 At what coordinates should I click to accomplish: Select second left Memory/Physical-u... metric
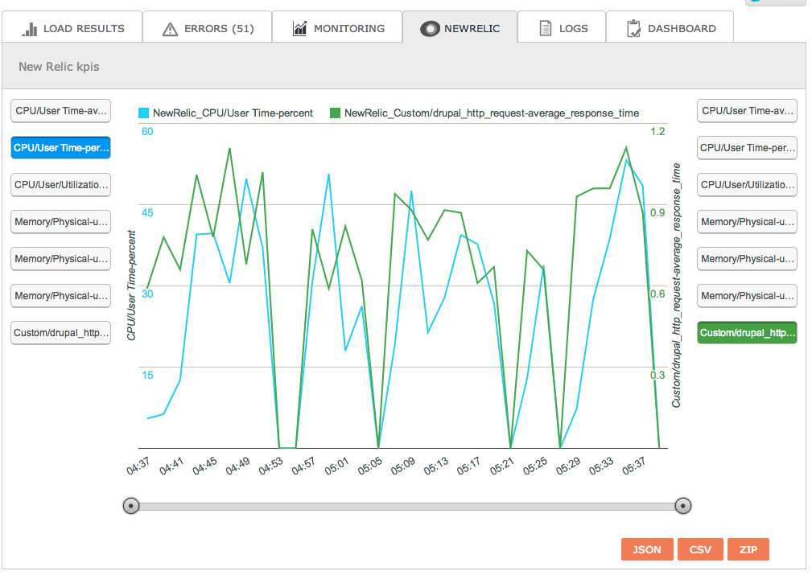60,259
